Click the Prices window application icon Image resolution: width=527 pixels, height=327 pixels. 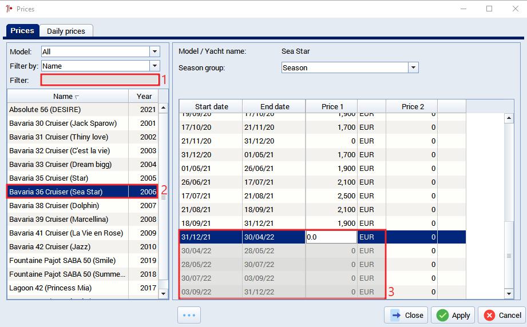coord(9,9)
